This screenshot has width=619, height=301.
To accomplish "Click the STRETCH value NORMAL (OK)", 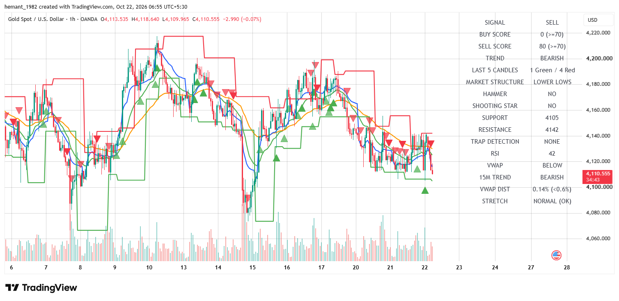I will click(x=552, y=201).
